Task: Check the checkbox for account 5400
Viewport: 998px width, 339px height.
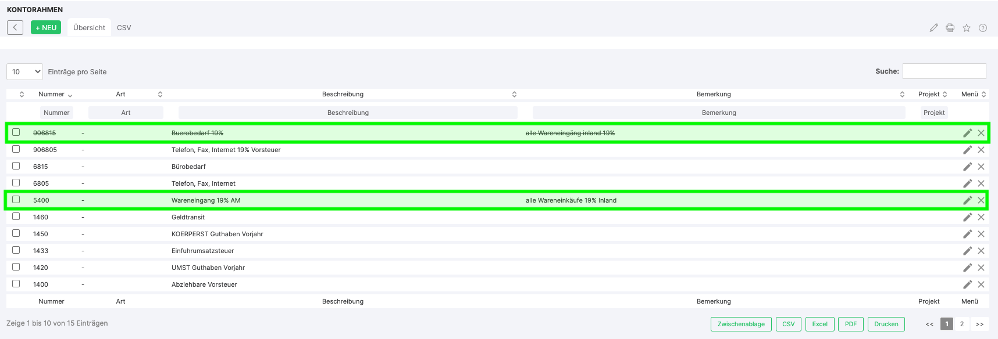Action: [x=16, y=200]
